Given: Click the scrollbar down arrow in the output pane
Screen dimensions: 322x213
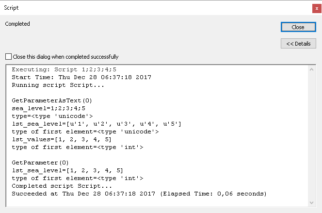Looking at the screenshot, I should point(312,202).
